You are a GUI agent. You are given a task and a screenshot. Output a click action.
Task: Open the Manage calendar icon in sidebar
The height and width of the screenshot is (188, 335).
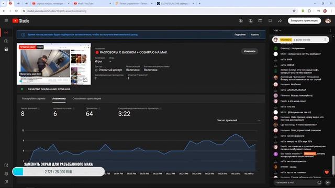tap(6, 49)
